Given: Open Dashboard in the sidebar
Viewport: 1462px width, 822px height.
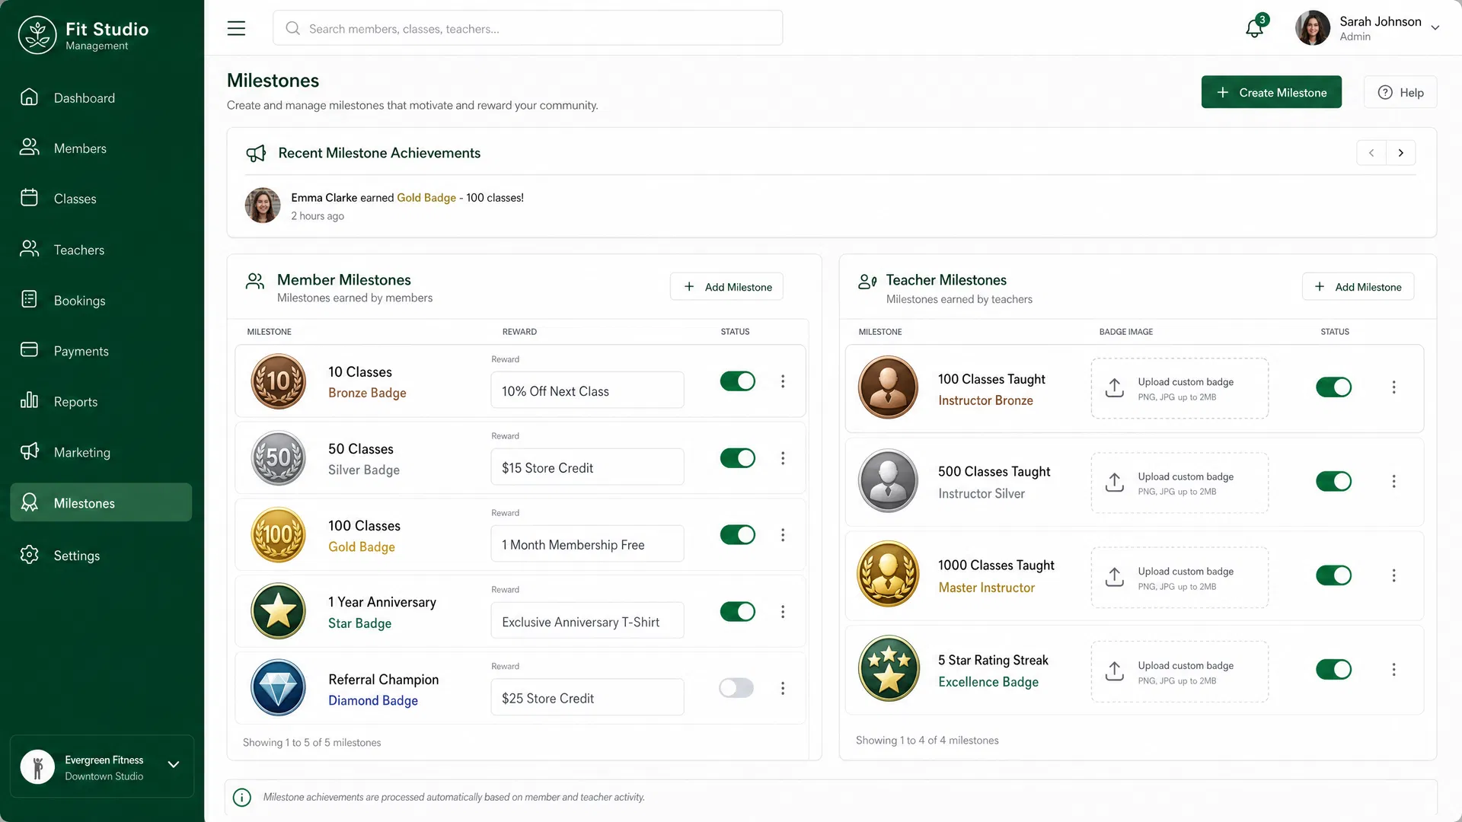Looking at the screenshot, I should click(101, 97).
